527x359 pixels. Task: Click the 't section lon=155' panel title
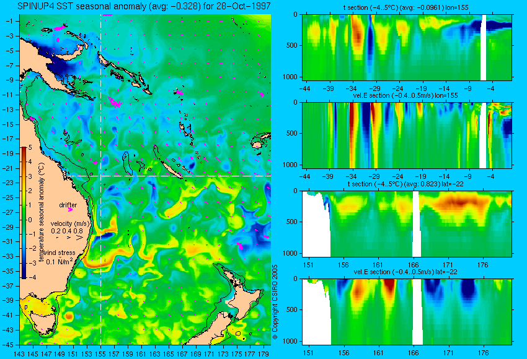405,7
